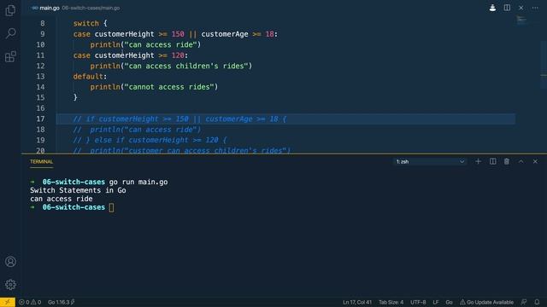
Task: Open the Accounts menu icon
Action: click(10, 262)
